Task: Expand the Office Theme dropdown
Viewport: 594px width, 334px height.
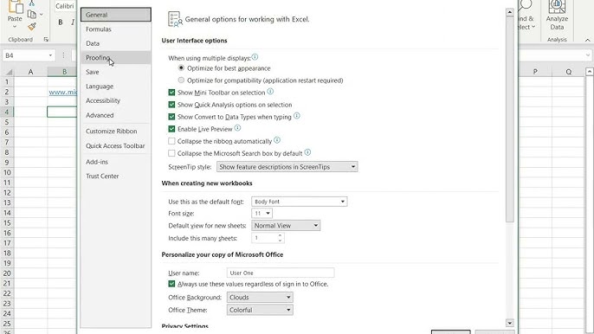Action: point(260,310)
